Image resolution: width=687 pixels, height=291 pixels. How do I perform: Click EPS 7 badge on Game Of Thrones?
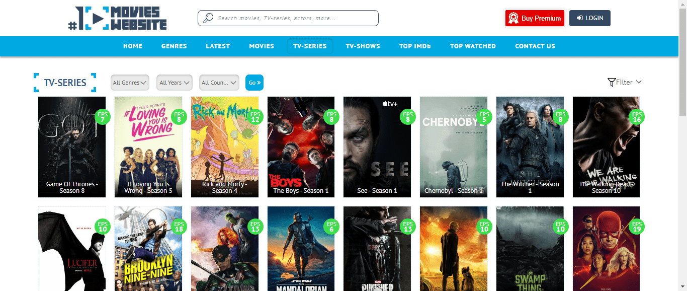click(103, 117)
